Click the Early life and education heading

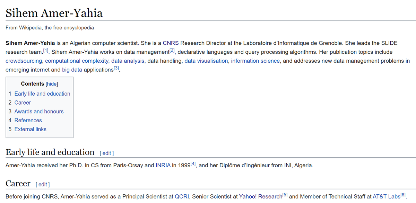point(50,152)
